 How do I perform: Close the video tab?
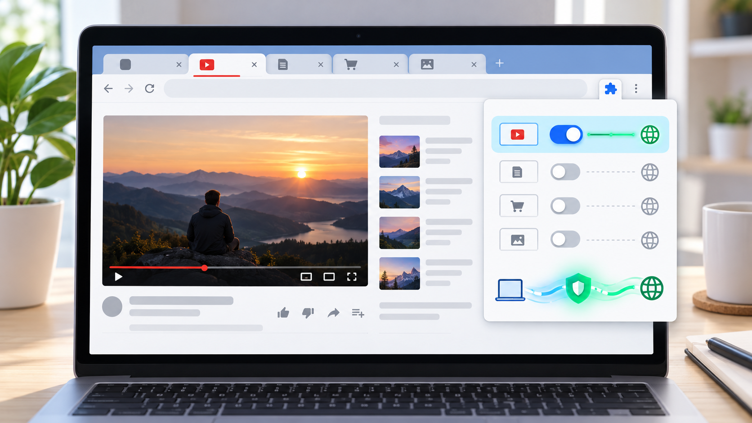click(x=254, y=65)
